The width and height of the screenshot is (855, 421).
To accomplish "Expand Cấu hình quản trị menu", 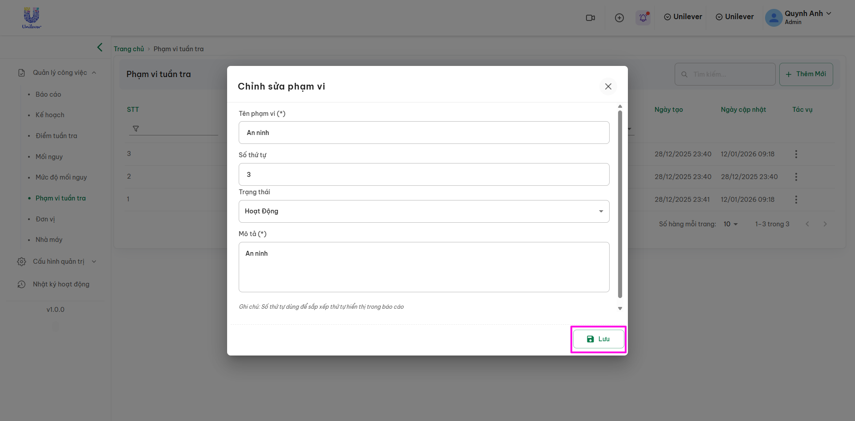I will coord(59,262).
